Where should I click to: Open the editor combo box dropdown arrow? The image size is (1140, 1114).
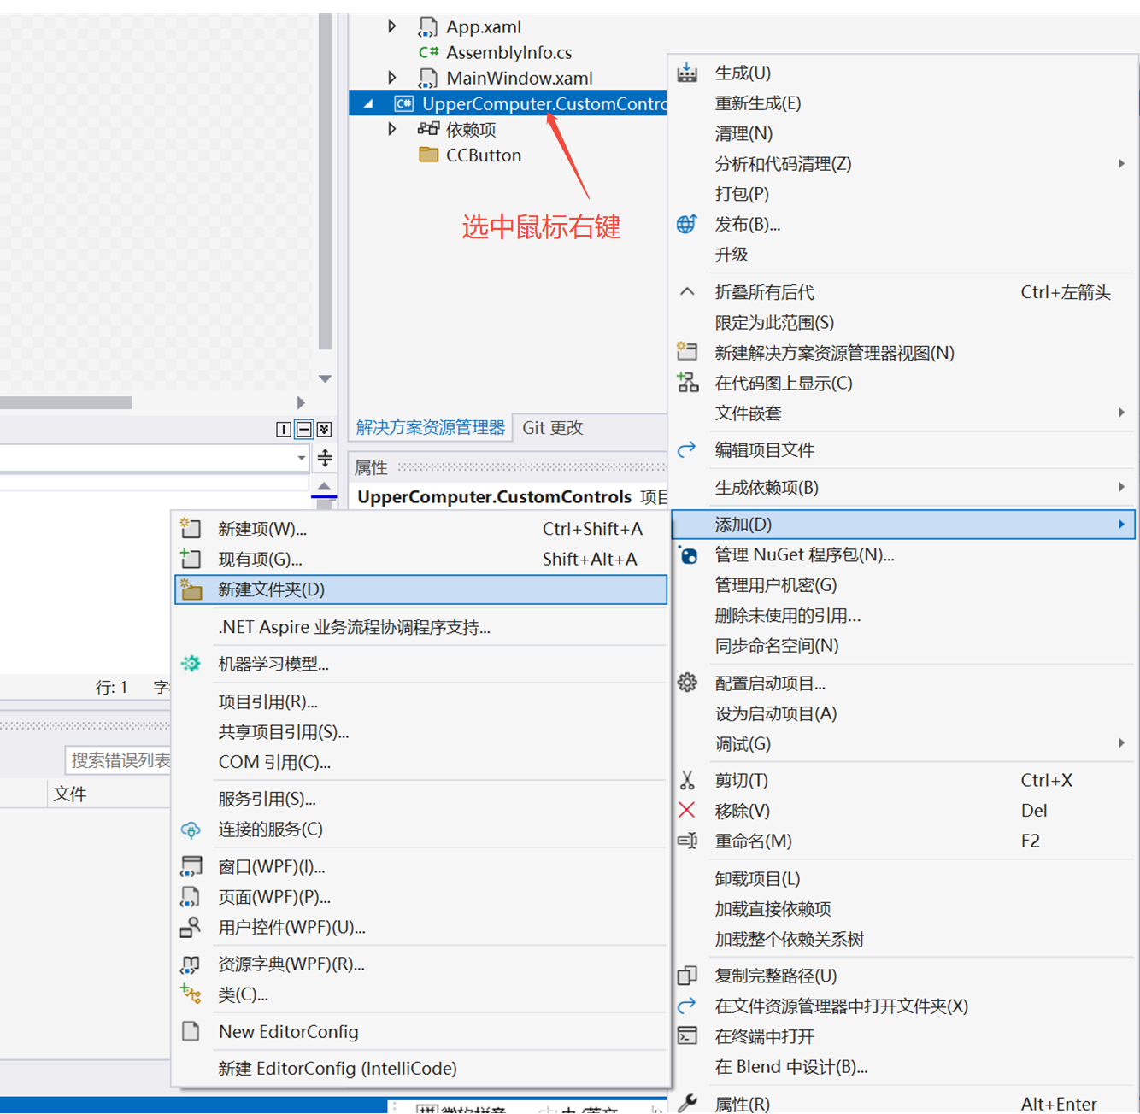[x=301, y=458]
